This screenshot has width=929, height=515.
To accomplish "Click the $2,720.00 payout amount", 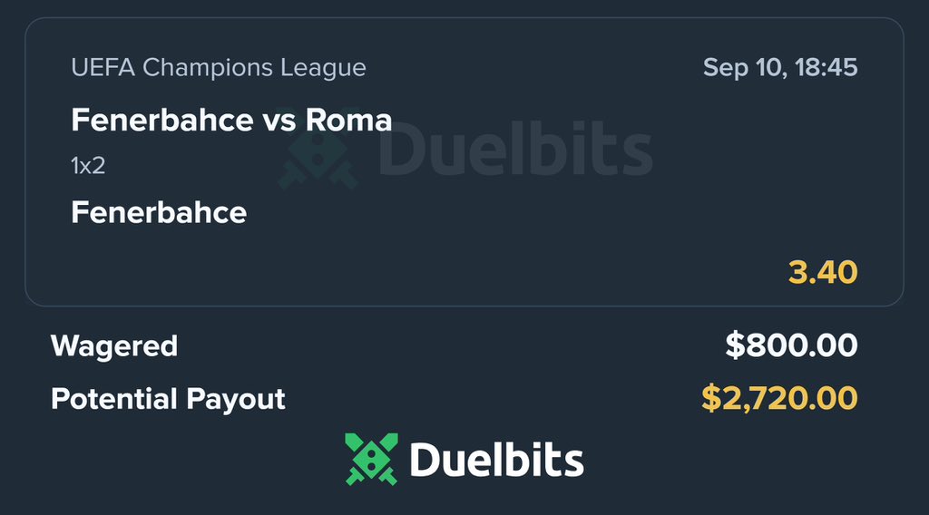I will point(779,398).
